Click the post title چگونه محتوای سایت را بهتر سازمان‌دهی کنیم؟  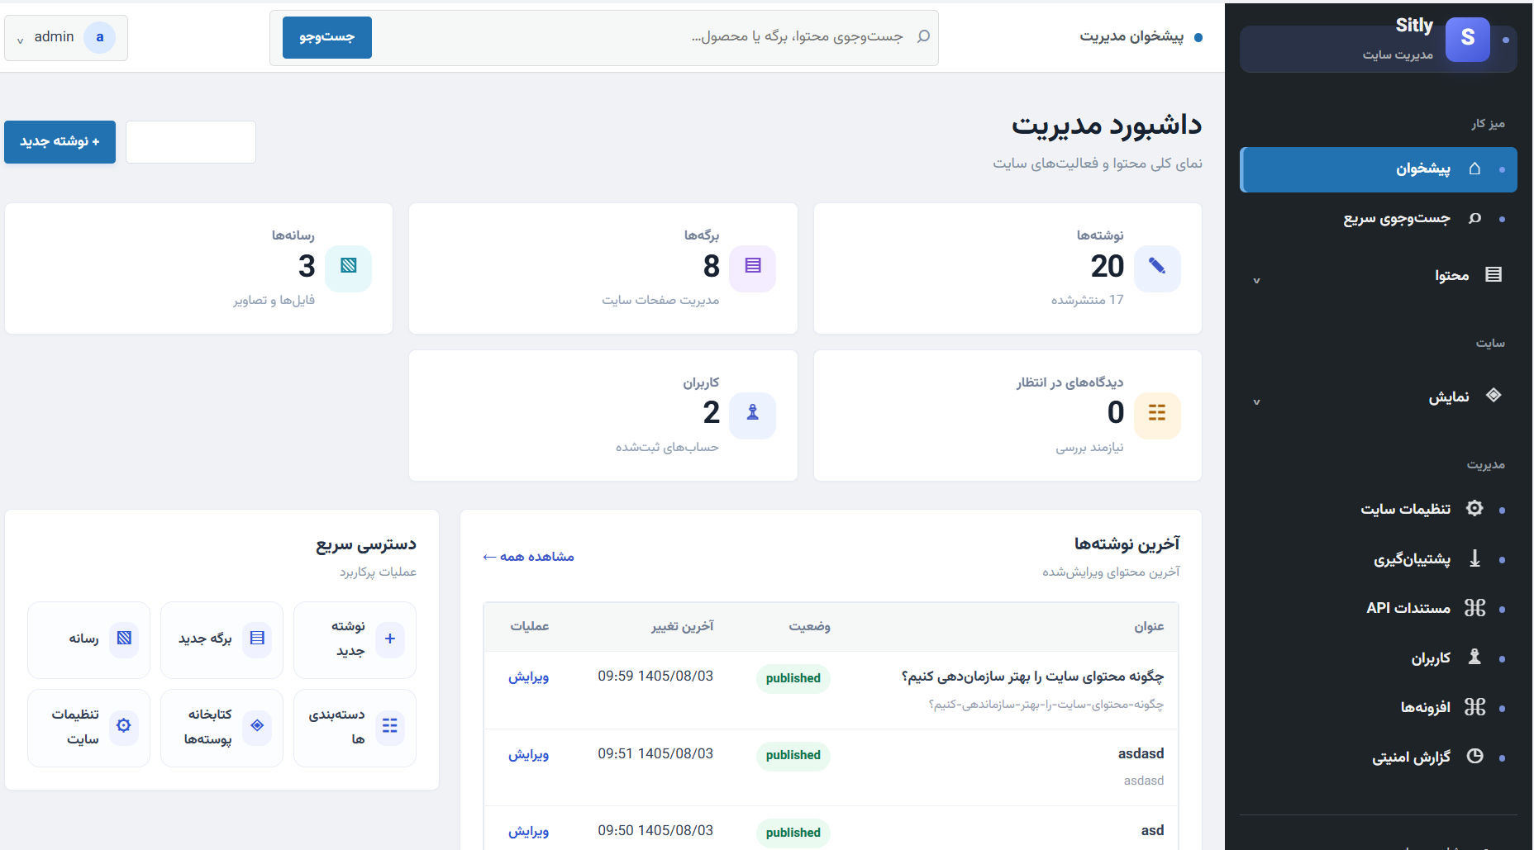click(1032, 677)
